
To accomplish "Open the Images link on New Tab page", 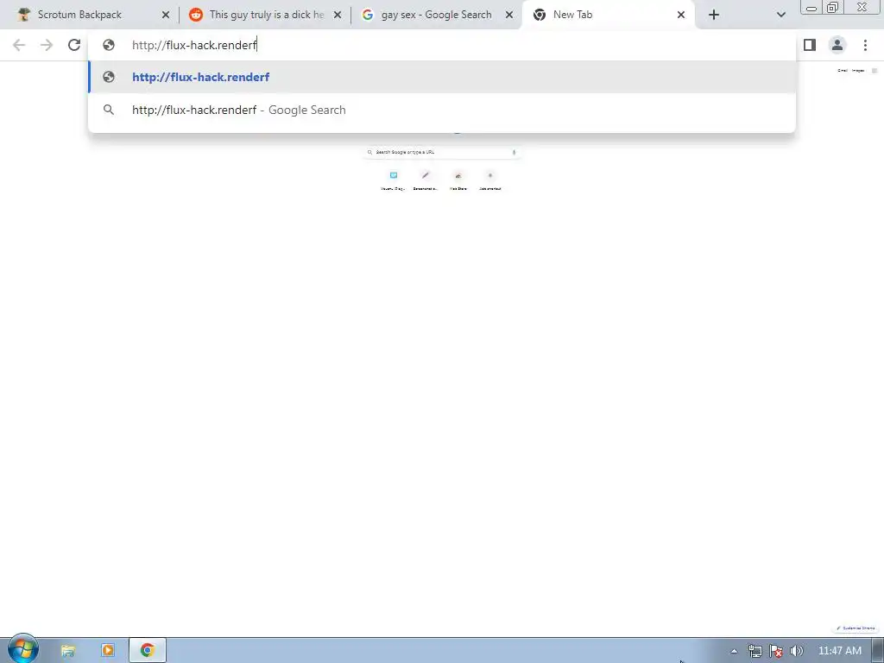I will click(858, 71).
